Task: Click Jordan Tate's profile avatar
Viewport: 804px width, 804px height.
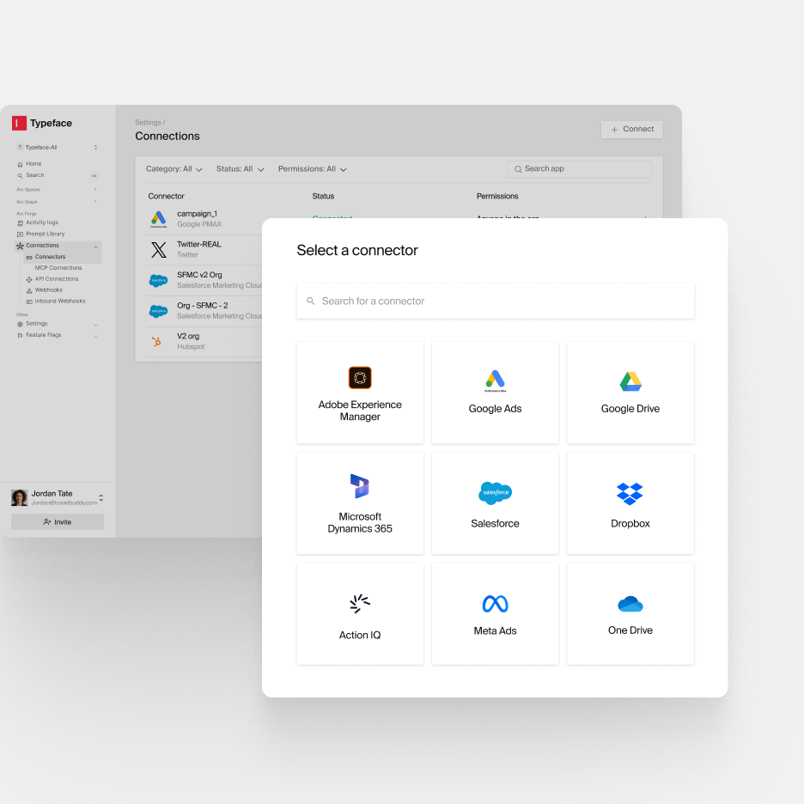Action: 20,497
